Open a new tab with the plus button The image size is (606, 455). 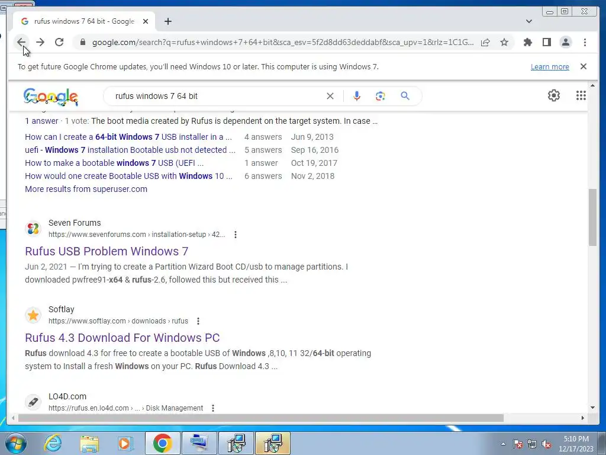[x=167, y=21]
